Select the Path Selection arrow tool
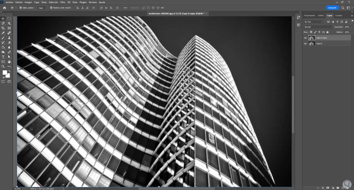Screen dimensions: 354x190 9,57
